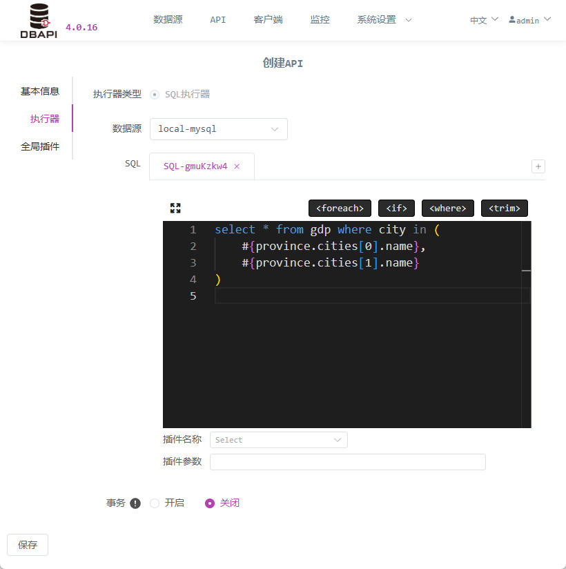The width and height of the screenshot is (566, 569).
Task: Switch to the 全局插件 side tab
Action: click(x=39, y=146)
